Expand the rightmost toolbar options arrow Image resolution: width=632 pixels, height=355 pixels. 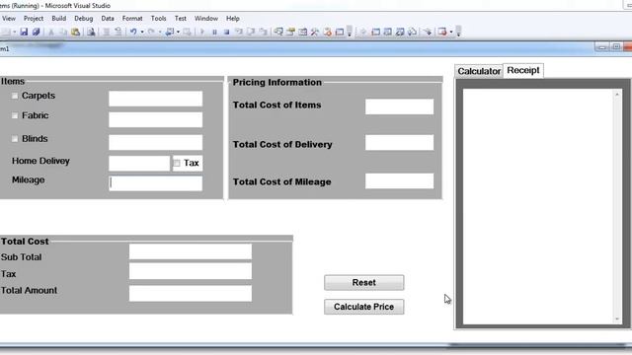(458, 32)
